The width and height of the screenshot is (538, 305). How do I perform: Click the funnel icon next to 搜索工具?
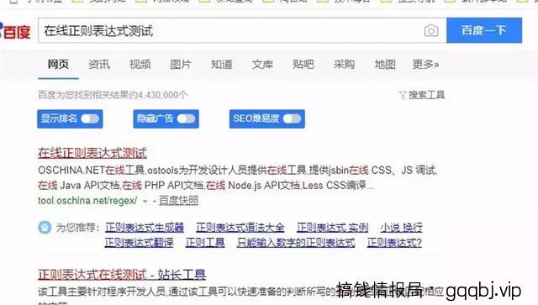(403, 95)
